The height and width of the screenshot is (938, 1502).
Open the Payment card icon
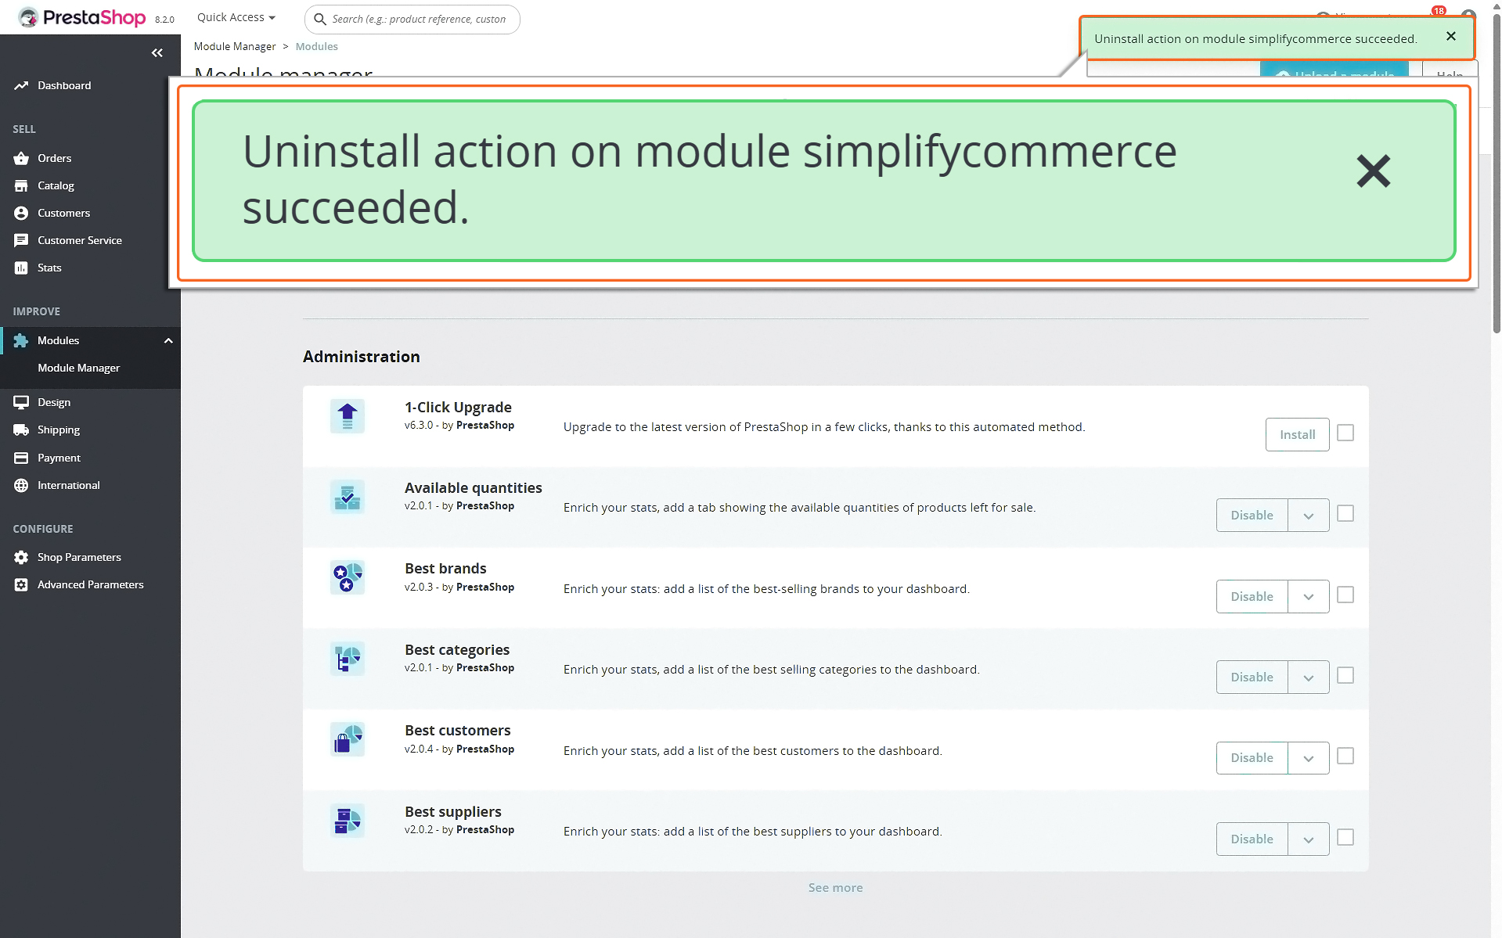[x=21, y=458]
